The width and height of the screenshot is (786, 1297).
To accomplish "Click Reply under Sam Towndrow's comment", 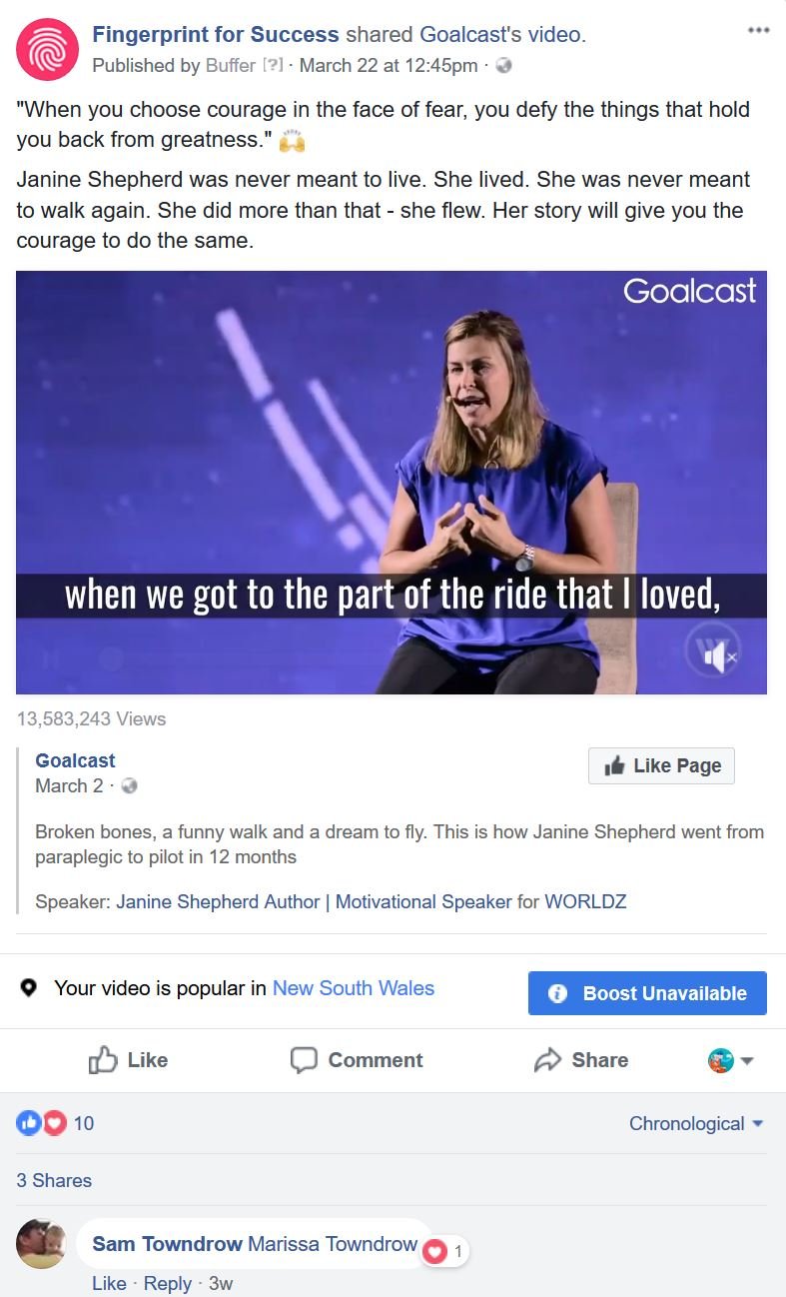I will (167, 1283).
